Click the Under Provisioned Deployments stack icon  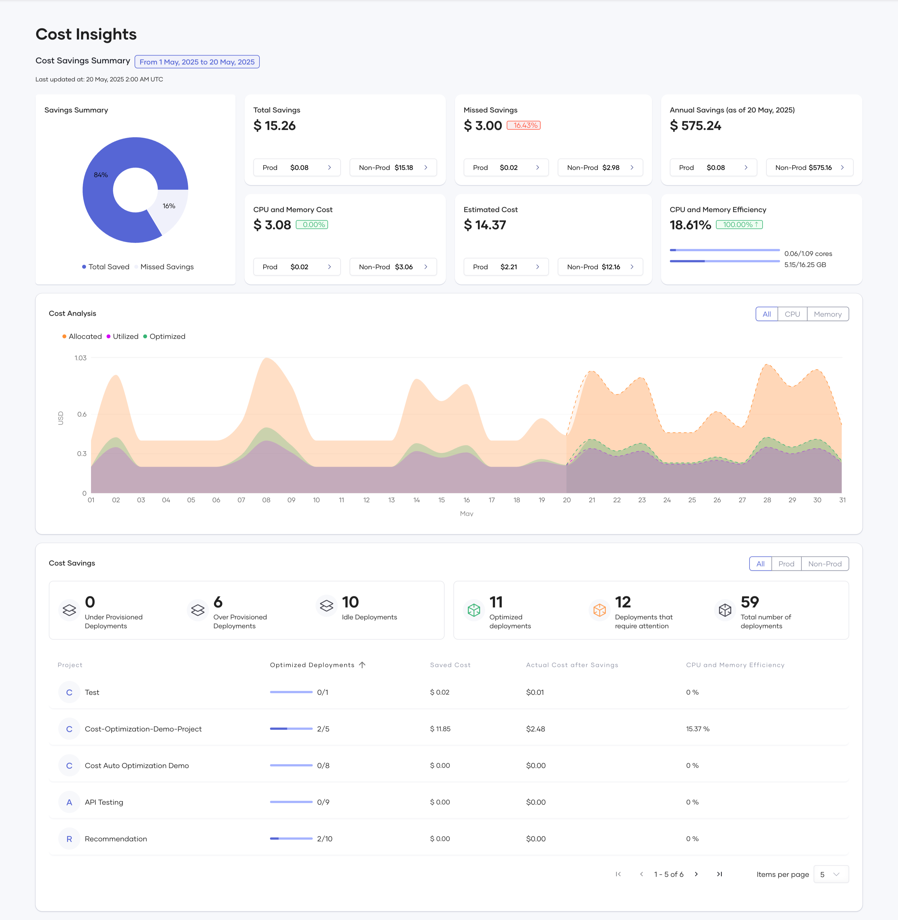(69, 610)
